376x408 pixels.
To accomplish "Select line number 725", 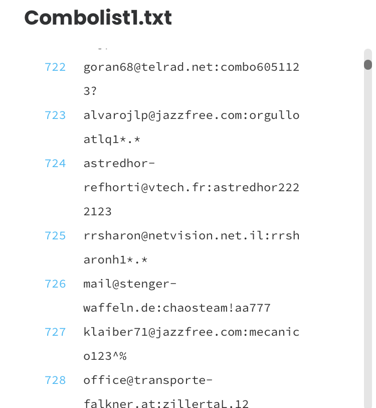I will point(55,236).
